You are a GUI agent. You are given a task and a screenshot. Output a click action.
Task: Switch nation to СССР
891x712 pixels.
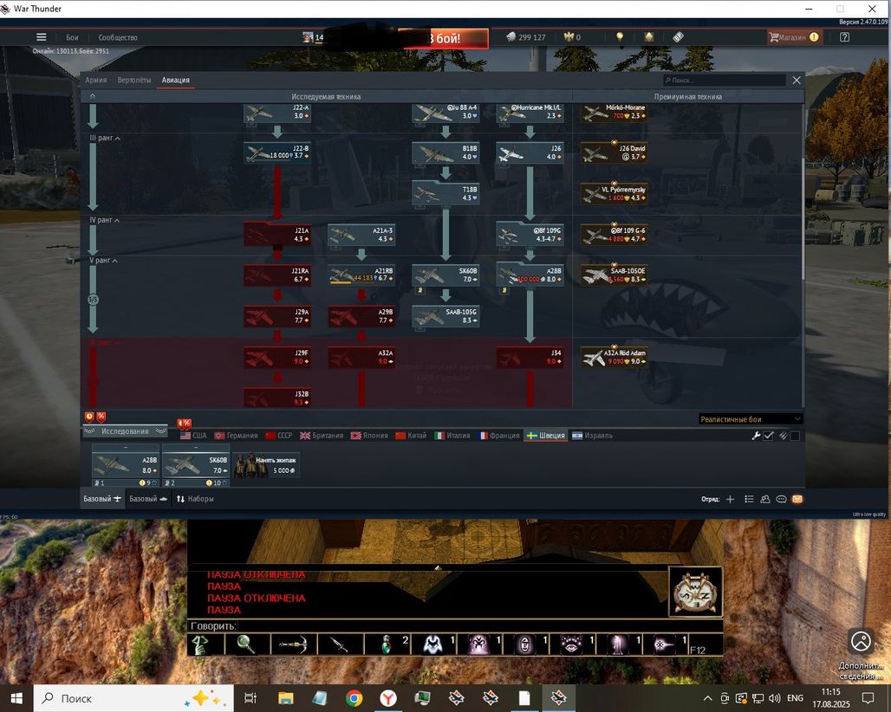278,436
